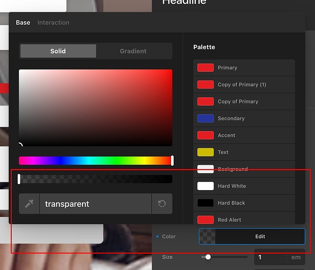
Task: Click the Edit color button
Action: [x=252, y=237]
